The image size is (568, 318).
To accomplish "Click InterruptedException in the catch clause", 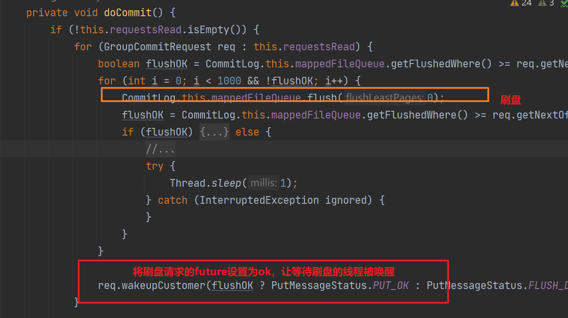I will (x=259, y=200).
